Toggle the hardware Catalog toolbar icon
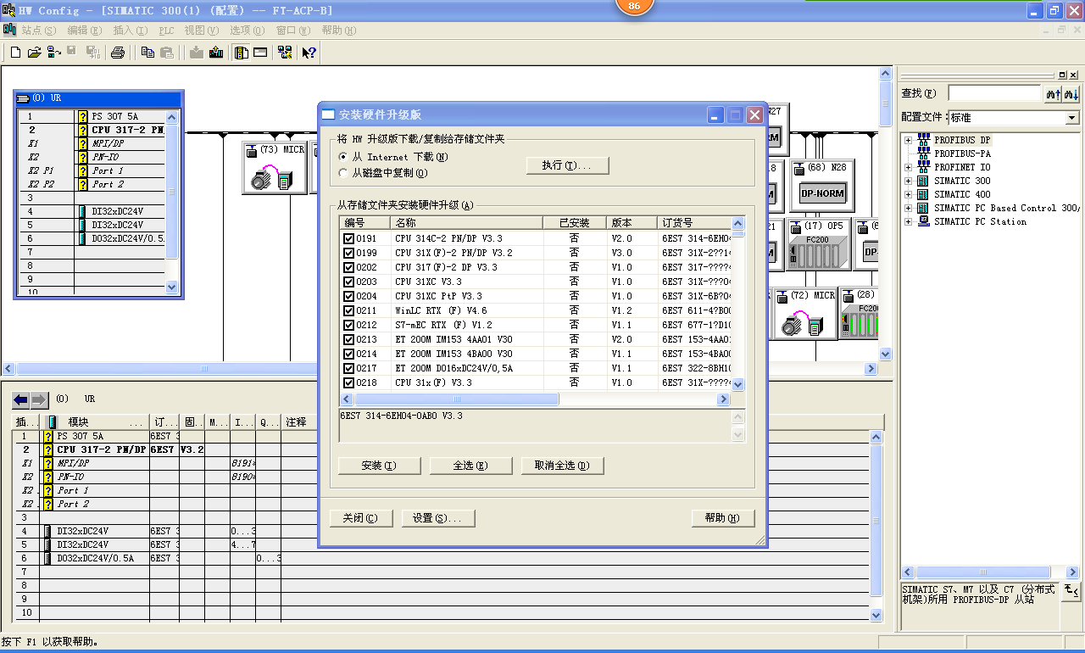This screenshot has height=653, width=1085. coord(242,53)
